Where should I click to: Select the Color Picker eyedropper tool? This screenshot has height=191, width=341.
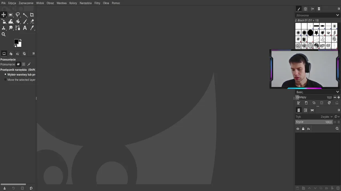32,28
